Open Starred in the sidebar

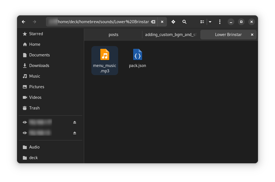(50, 34)
